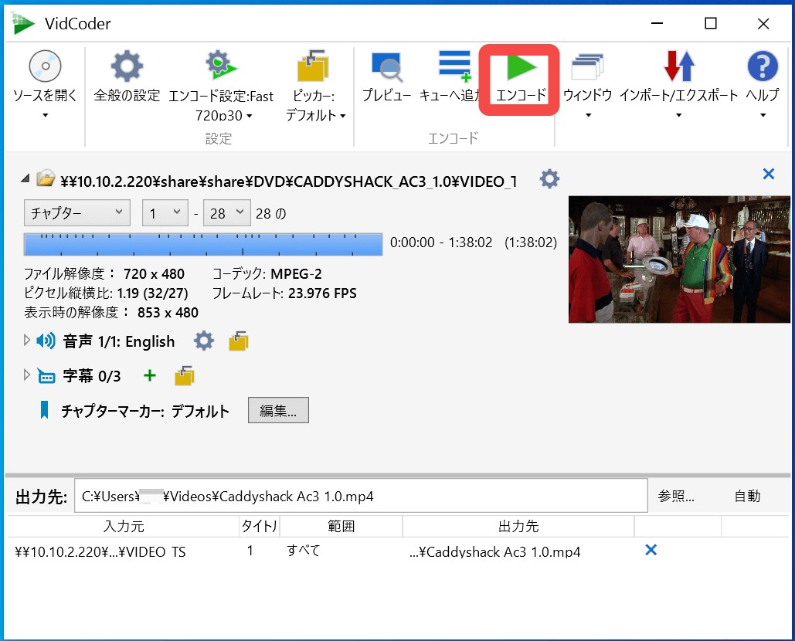The image size is (795, 641).
Task: Expand the 字幕 0/3 section
Action: coord(26,375)
